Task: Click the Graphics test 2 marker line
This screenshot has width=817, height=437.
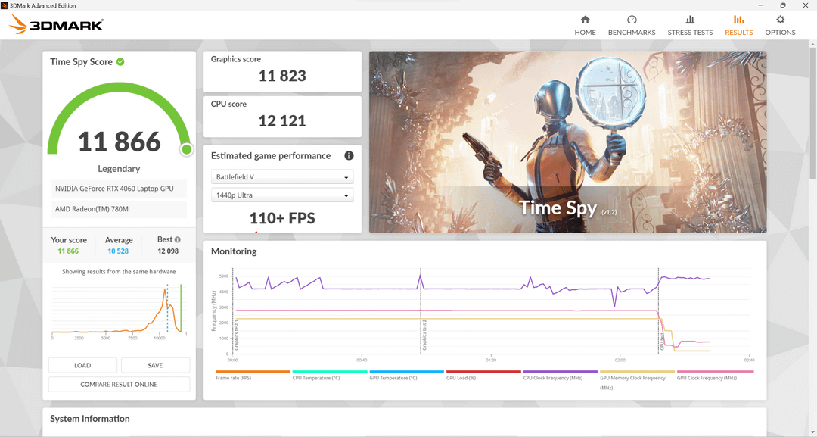Action: (x=421, y=311)
